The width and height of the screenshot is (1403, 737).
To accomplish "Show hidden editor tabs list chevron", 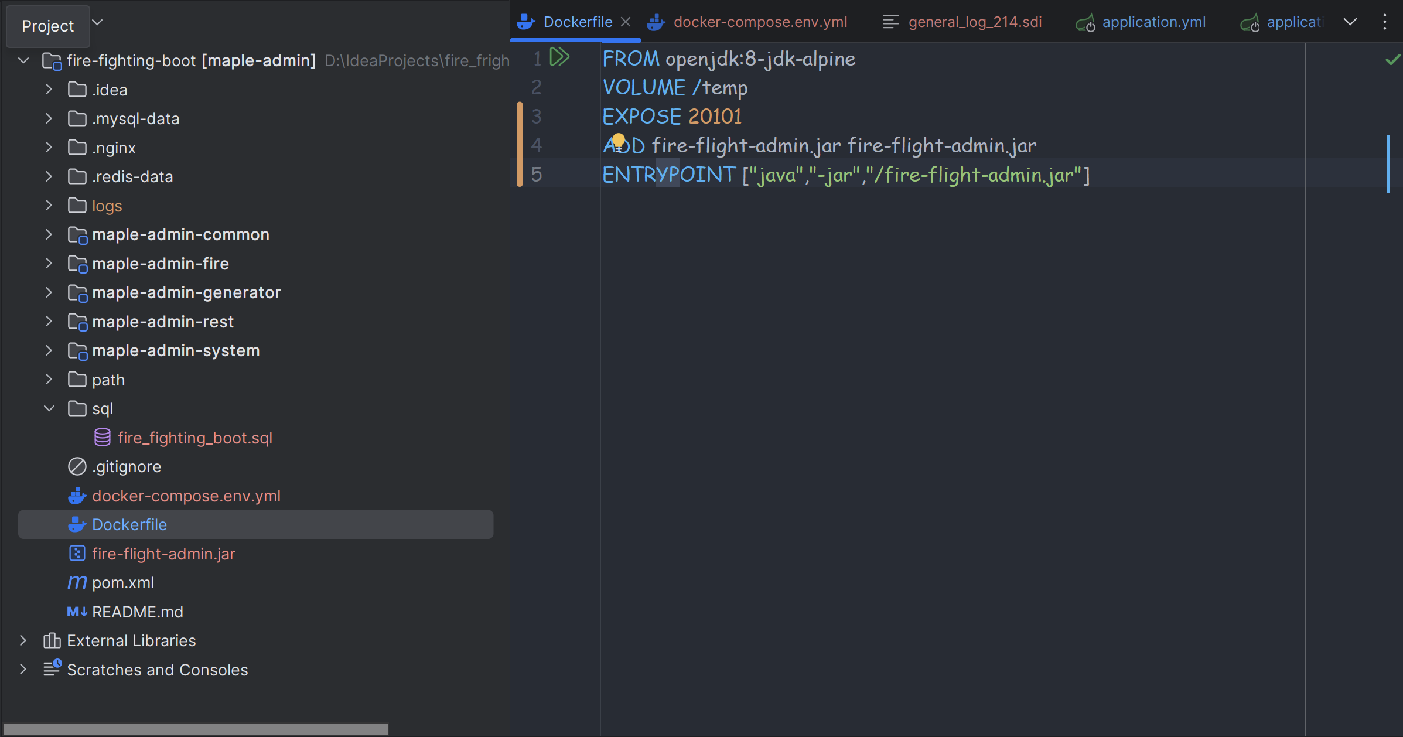I will click(1350, 22).
